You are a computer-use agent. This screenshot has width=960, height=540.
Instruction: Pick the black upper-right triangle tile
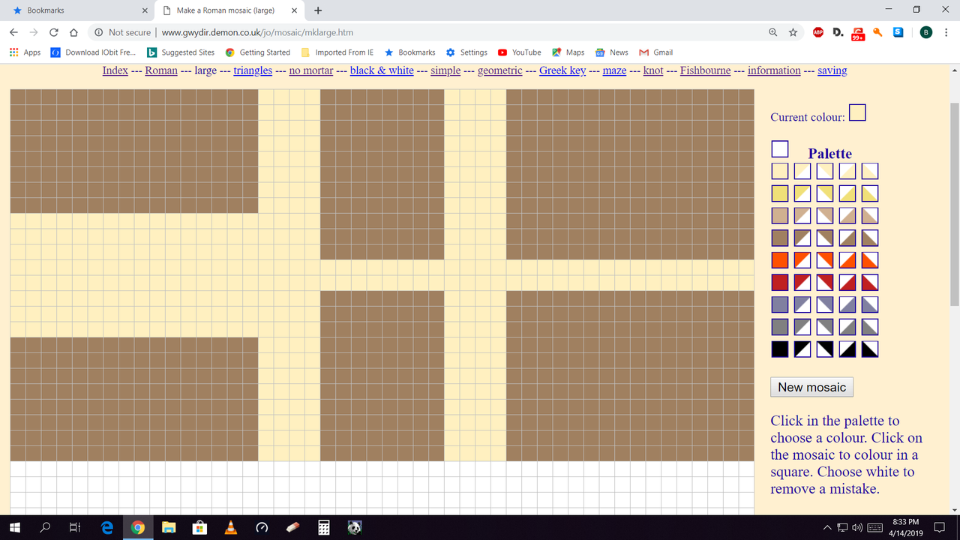pos(825,349)
